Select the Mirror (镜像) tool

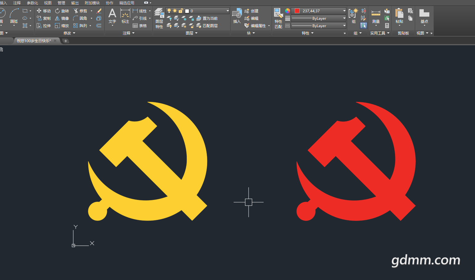[62, 18]
